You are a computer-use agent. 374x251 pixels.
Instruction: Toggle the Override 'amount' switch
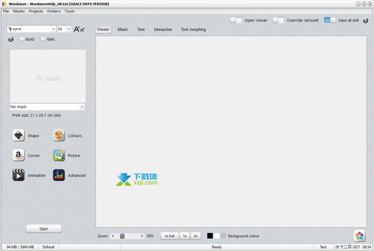click(x=278, y=20)
